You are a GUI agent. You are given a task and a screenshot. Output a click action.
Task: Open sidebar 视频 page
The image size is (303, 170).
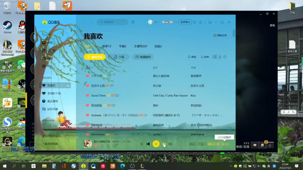[x=48, y=59]
